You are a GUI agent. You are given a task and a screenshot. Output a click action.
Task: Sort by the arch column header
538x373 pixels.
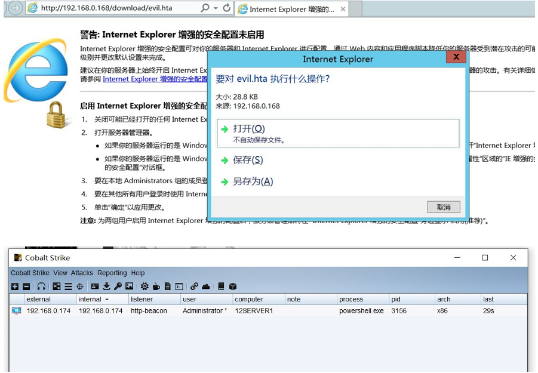coord(458,299)
